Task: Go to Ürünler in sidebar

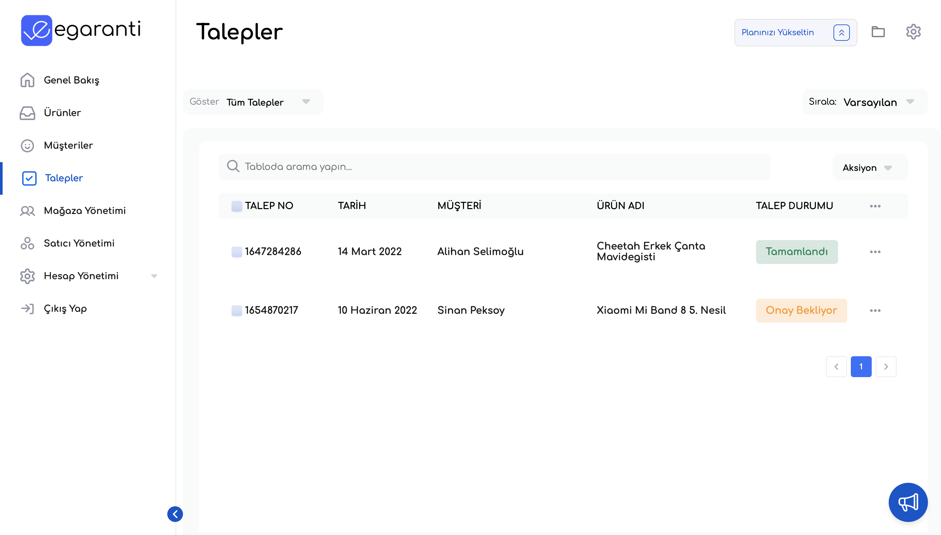Action: click(62, 113)
